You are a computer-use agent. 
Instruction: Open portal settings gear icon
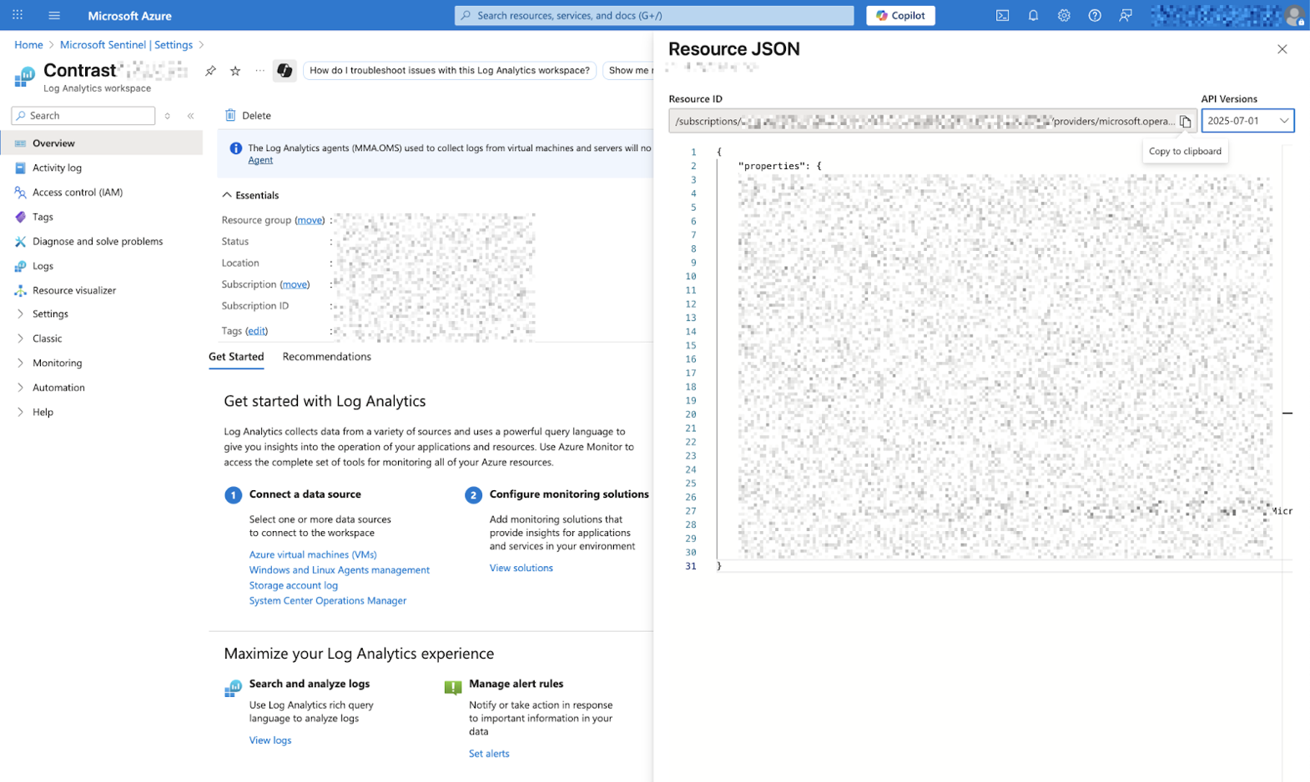coord(1064,16)
